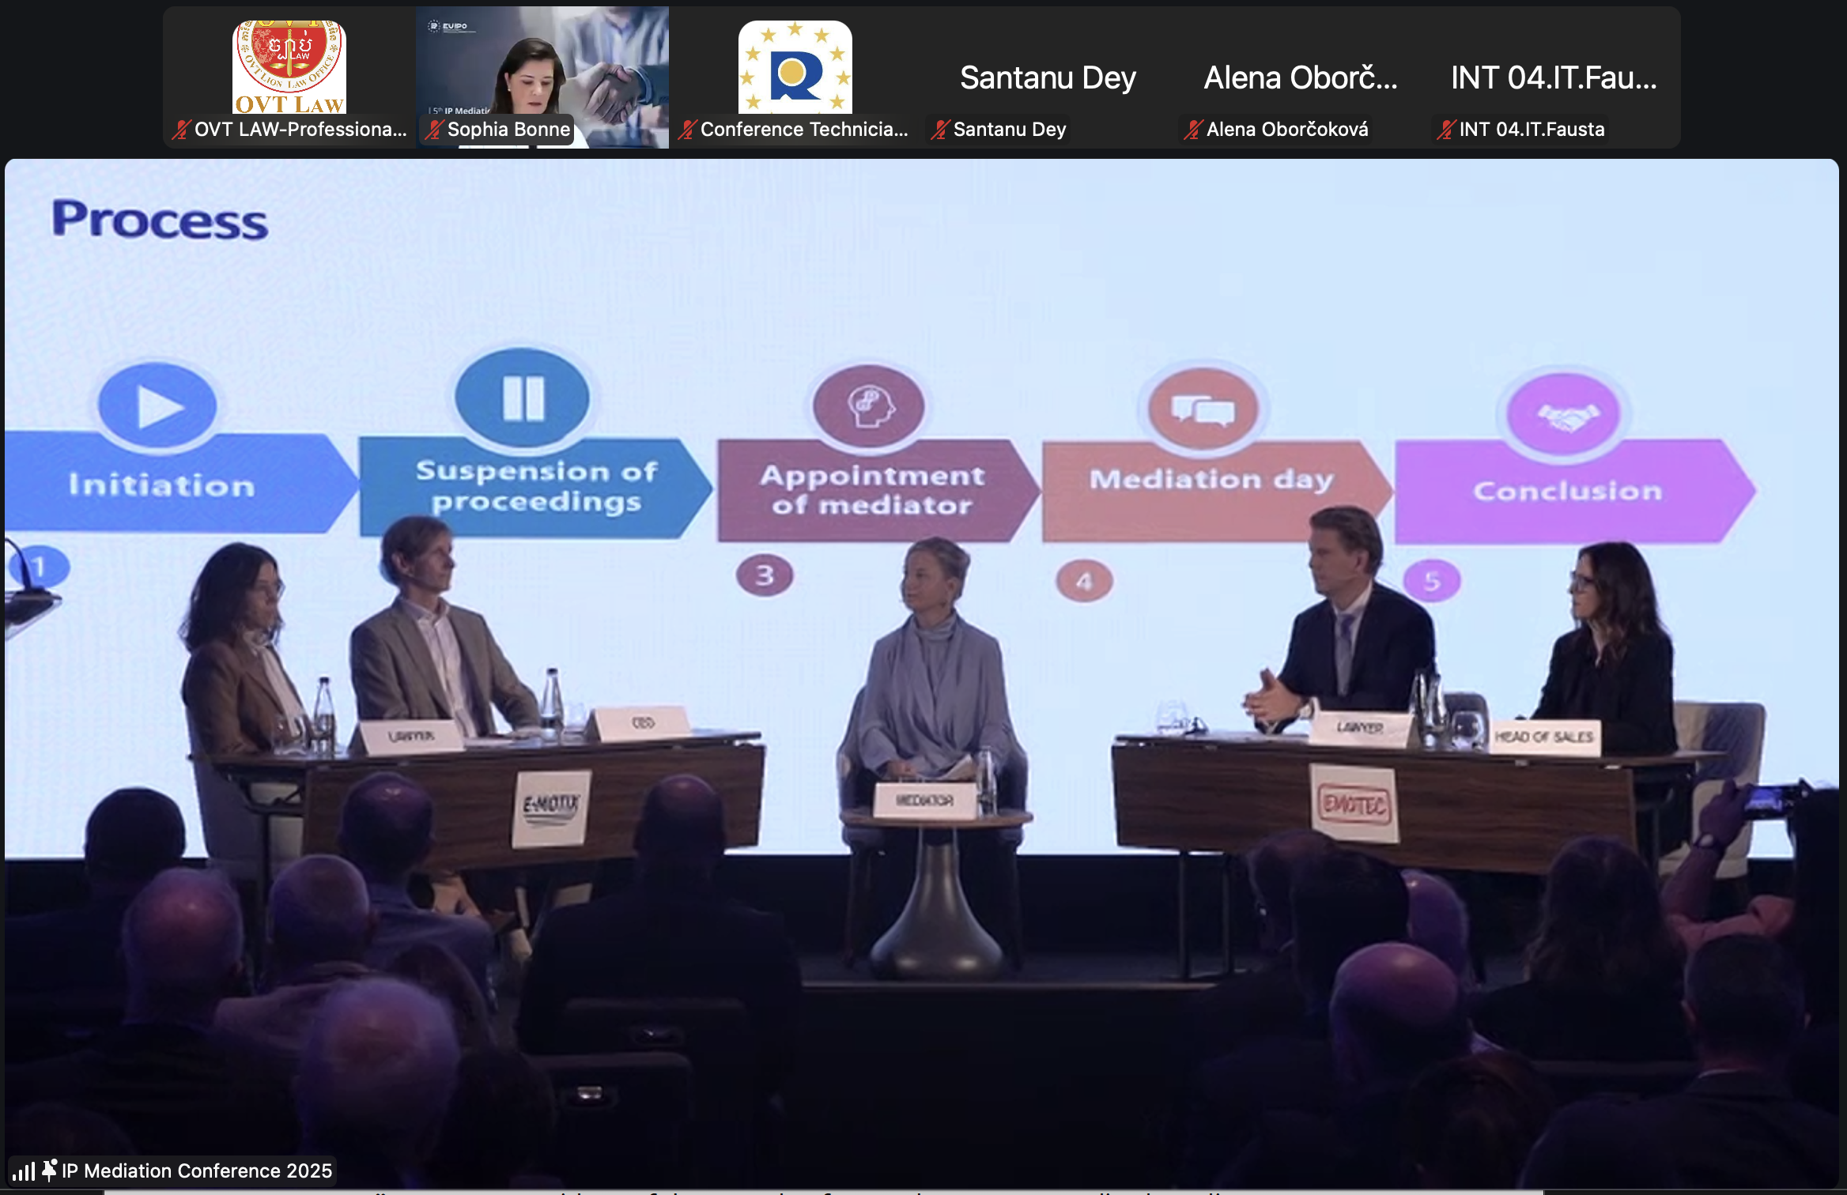Select the INT 04.IT.Fau... participant tile
The height and width of the screenshot is (1195, 1847).
tap(1554, 77)
